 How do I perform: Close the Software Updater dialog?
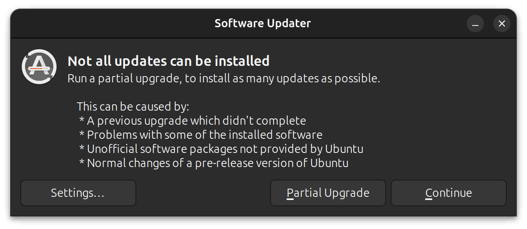pos(502,24)
